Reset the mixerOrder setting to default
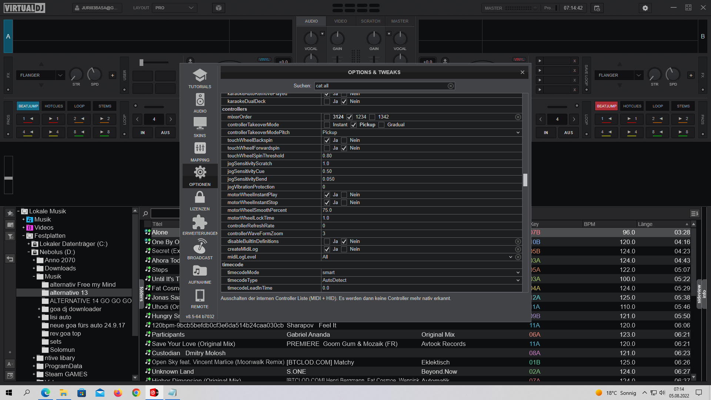This screenshot has height=400, width=711. (x=518, y=117)
